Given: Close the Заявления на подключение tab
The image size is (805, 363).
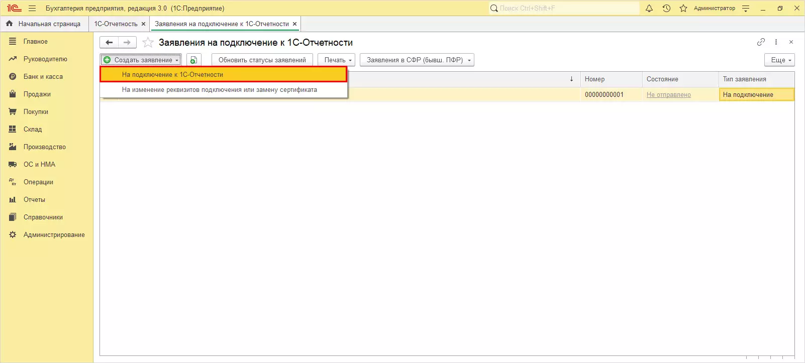Looking at the screenshot, I should pos(294,24).
